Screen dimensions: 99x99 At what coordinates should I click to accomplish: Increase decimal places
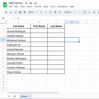(x=55, y=12)
